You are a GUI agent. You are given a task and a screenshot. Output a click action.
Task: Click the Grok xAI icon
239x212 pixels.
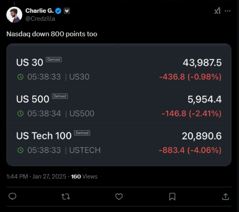coord(217,11)
